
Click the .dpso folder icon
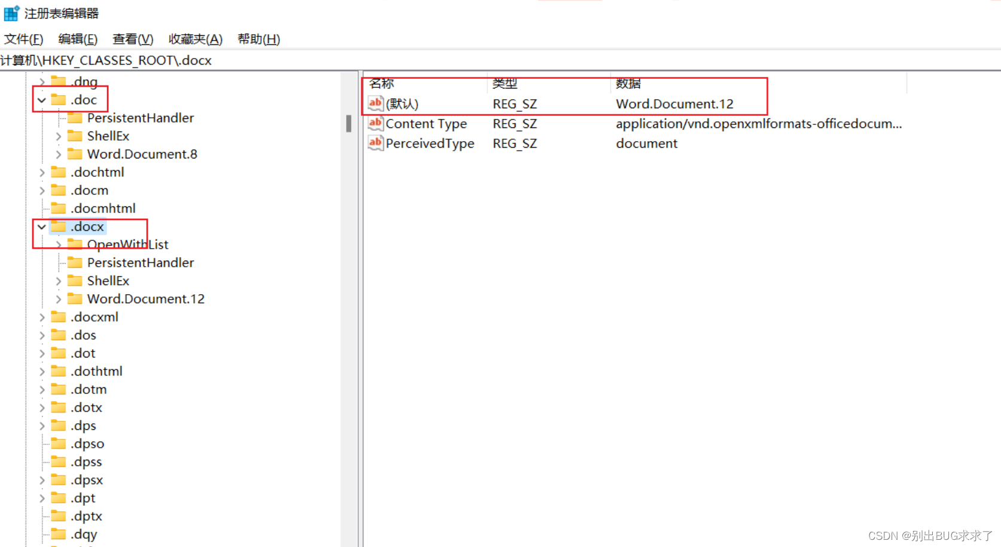coord(59,443)
